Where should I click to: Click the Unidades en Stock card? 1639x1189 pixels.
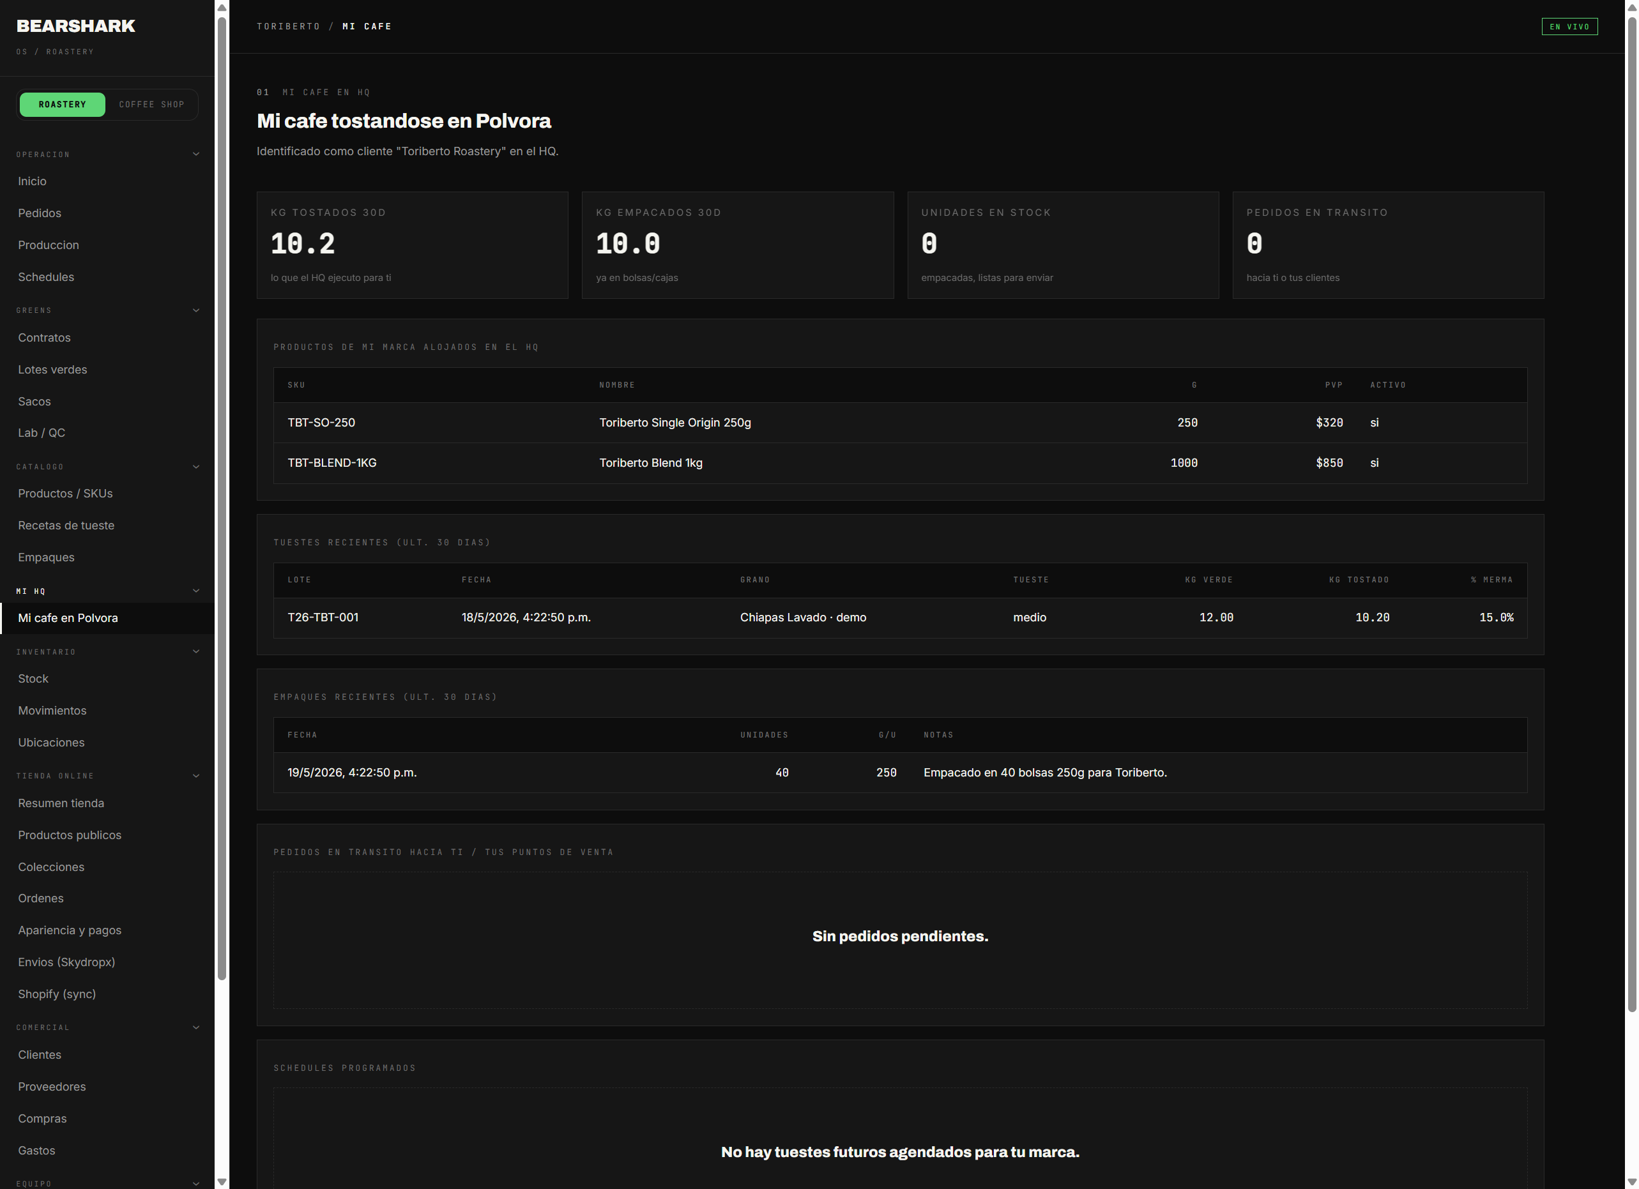[x=1063, y=245]
